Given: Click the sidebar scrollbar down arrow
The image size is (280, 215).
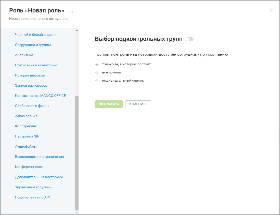Looking at the screenshot, I should coord(77,212).
